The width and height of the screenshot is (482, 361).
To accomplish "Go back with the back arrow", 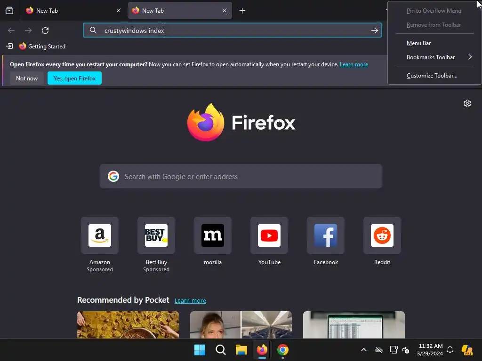I will click(x=11, y=31).
